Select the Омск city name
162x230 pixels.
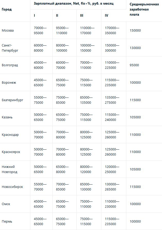coord(6,204)
